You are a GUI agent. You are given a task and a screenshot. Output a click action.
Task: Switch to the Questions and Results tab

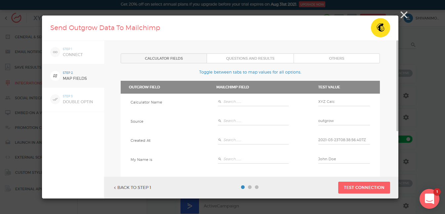pos(250,58)
